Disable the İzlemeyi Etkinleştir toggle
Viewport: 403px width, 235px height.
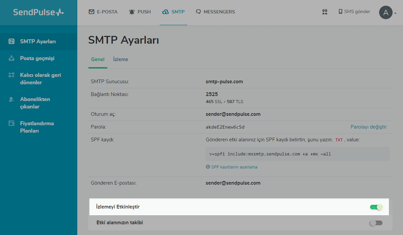pos(376,207)
